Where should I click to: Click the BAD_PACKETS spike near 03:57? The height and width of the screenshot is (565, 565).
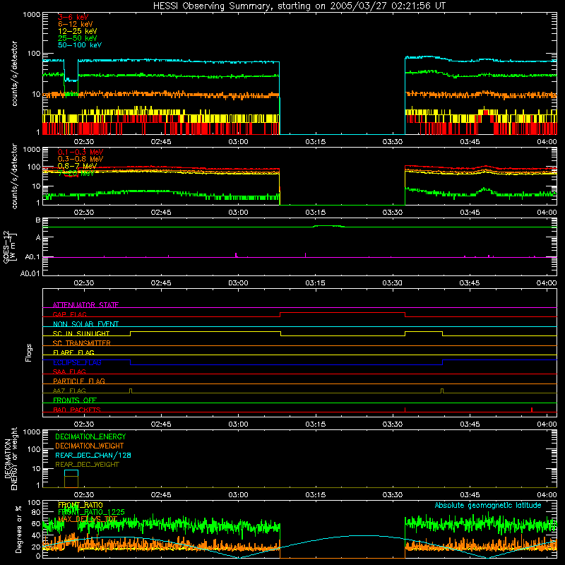coord(532,410)
